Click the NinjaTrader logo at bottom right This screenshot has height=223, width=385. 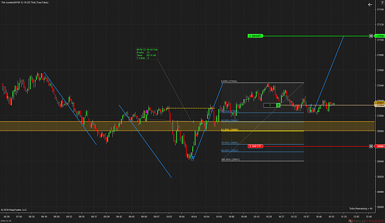point(366,221)
